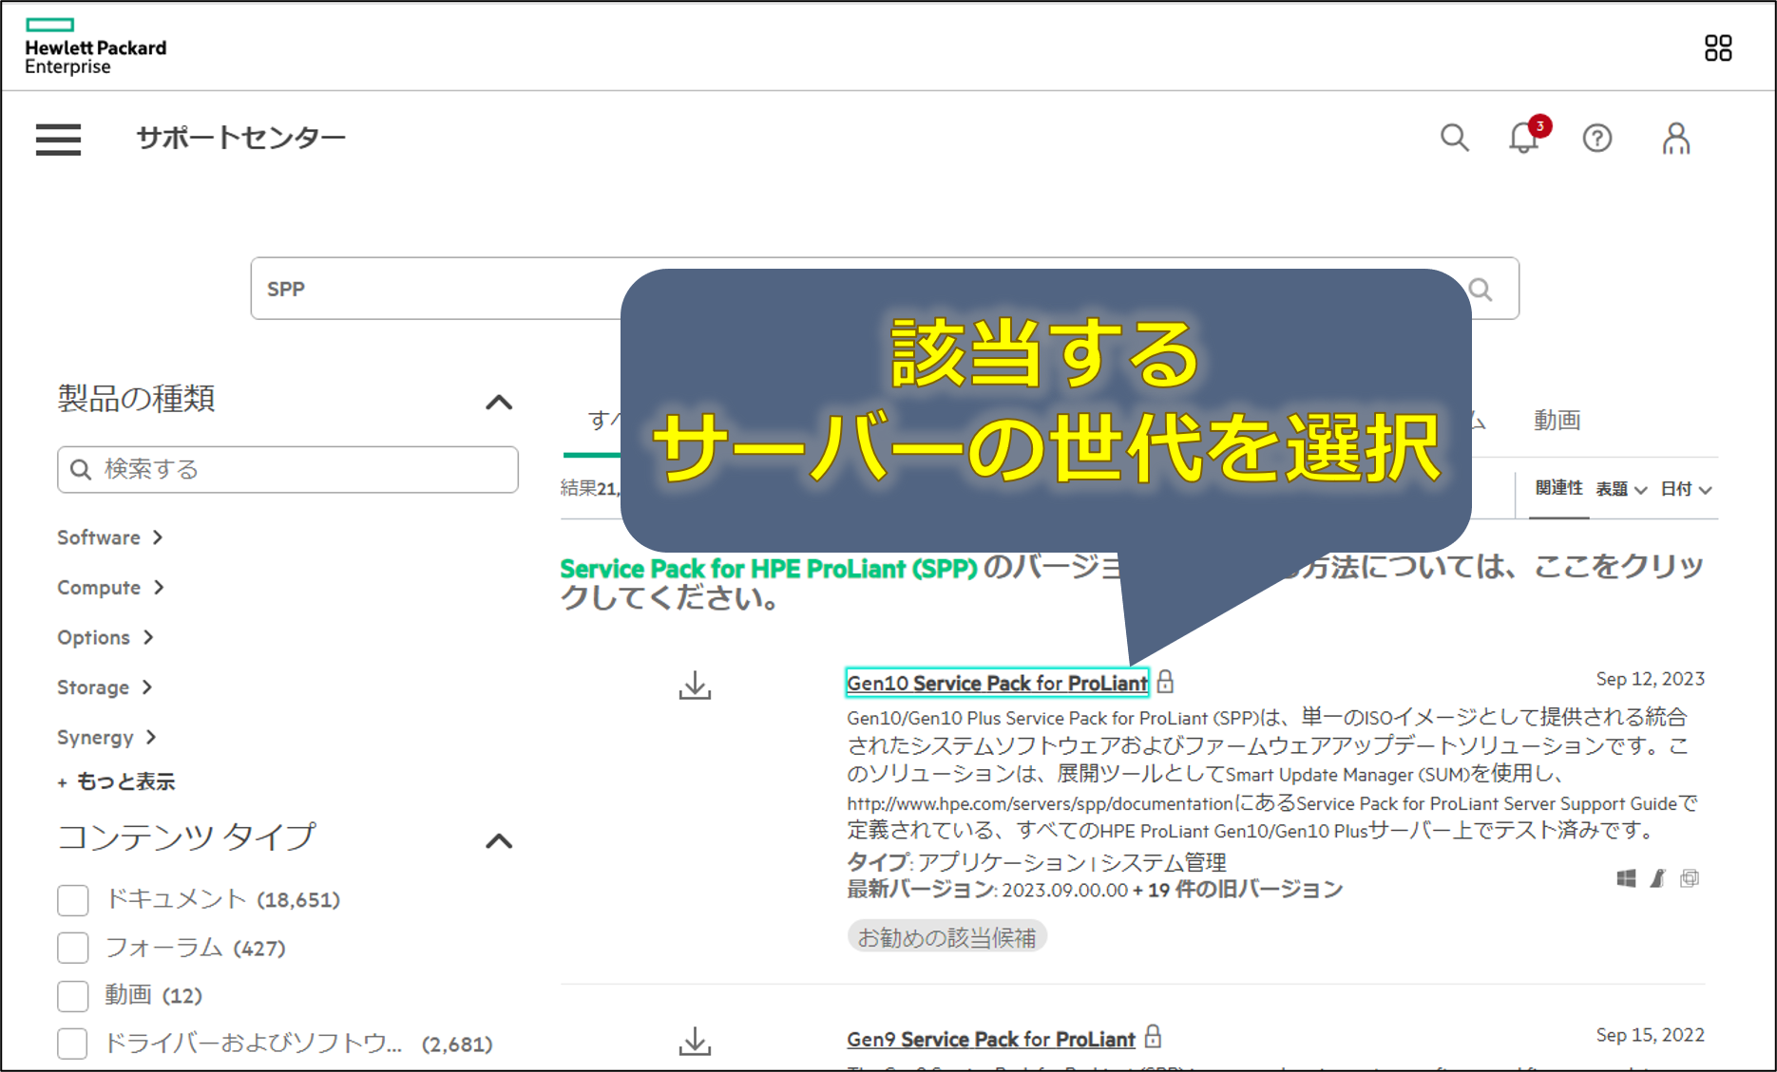The height and width of the screenshot is (1072, 1777).
Task: Check the 動画 (12) filter checkbox
Action: tap(73, 995)
